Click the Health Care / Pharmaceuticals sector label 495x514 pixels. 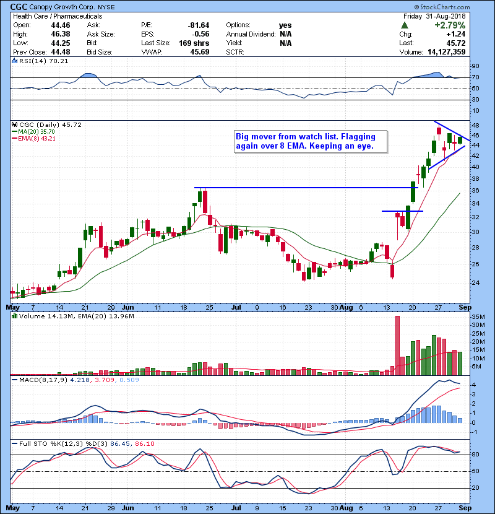tap(58, 16)
